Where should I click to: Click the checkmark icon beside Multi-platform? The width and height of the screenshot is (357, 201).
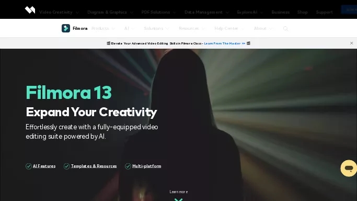tap(128, 166)
